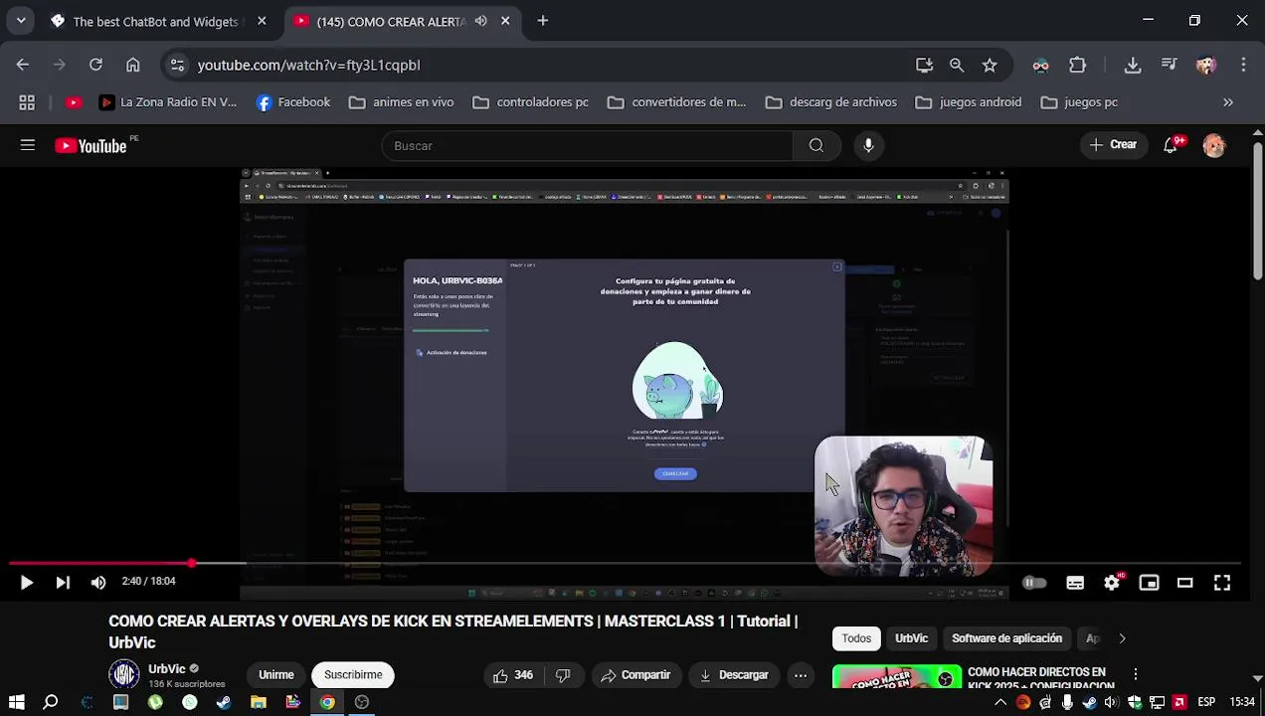View site information icon in the address bar

(177, 65)
